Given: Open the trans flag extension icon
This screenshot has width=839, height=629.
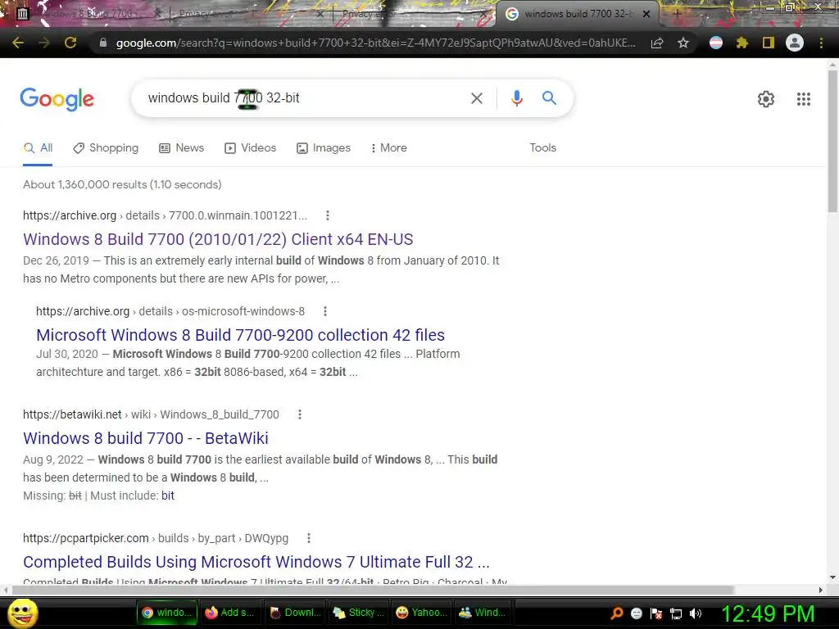Looking at the screenshot, I should point(716,43).
